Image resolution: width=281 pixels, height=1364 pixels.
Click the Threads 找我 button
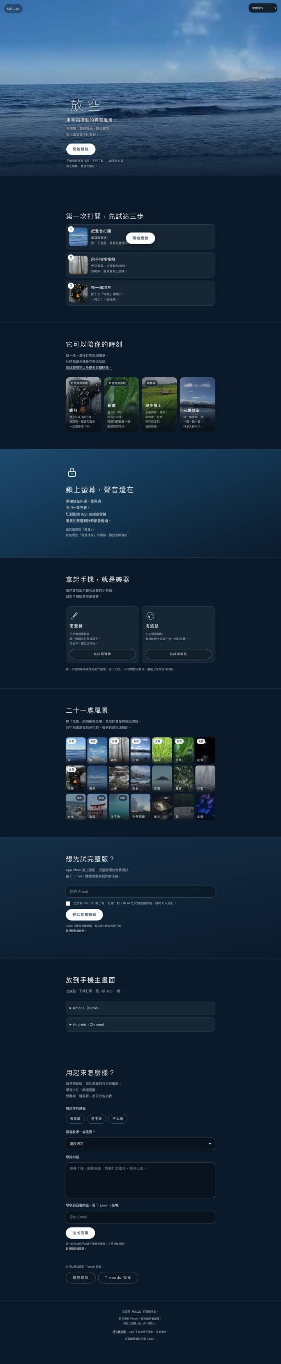pos(118,1277)
